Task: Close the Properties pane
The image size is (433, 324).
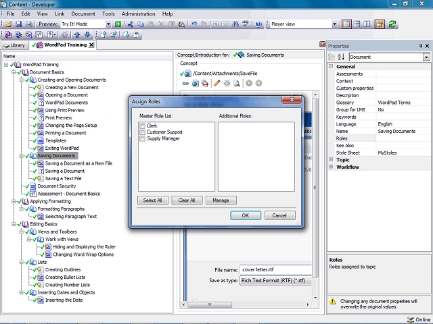Action: click(427, 46)
